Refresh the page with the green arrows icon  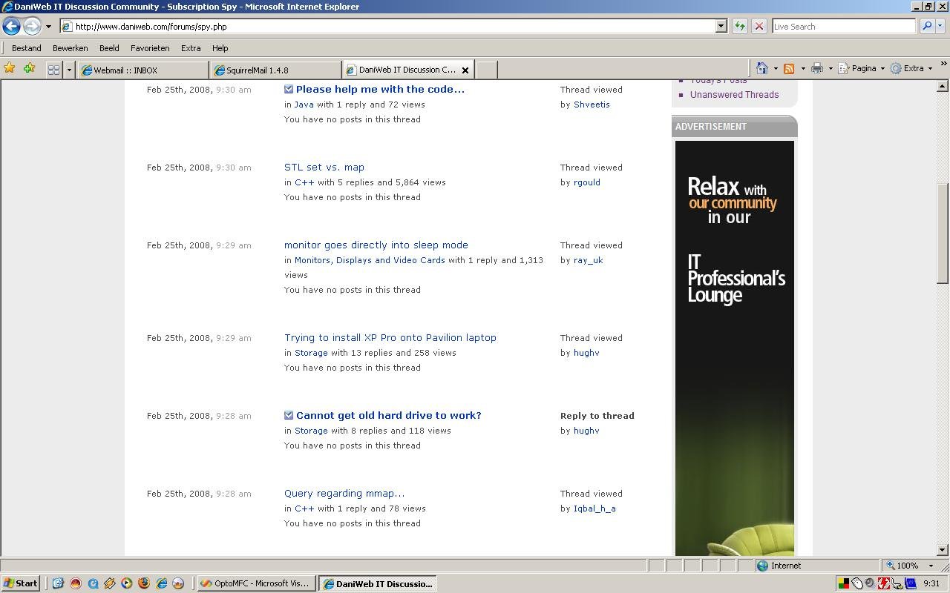point(740,26)
